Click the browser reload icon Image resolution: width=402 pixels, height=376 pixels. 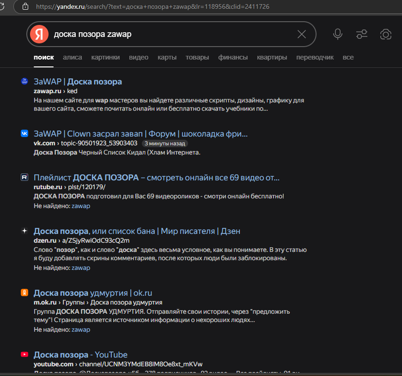1,6
